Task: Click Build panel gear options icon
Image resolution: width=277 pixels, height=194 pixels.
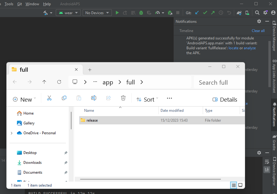Action: click(259, 153)
